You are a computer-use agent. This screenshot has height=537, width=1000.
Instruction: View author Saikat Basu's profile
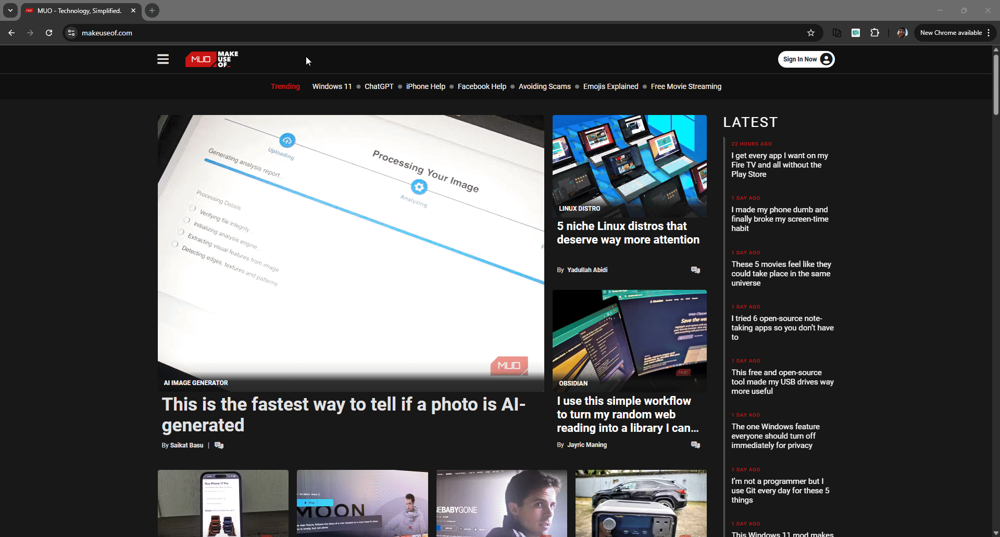click(x=186, y=445)
